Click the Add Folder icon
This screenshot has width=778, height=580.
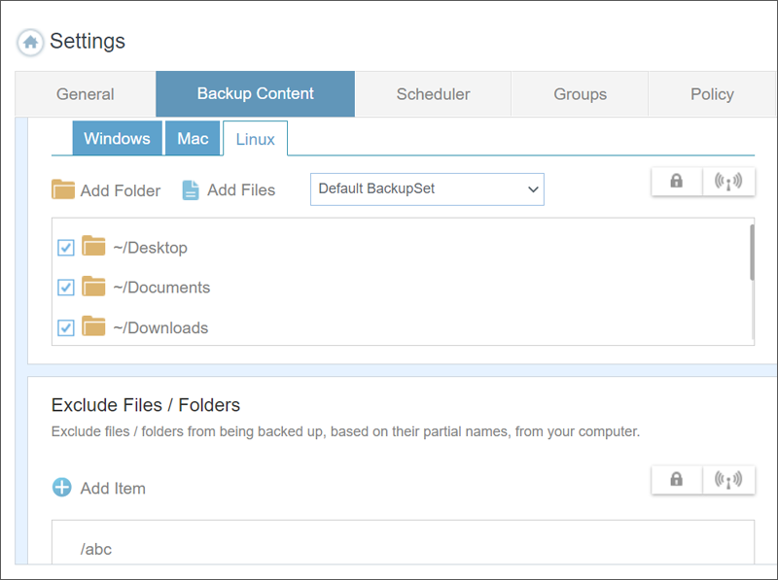coord(63,189)
